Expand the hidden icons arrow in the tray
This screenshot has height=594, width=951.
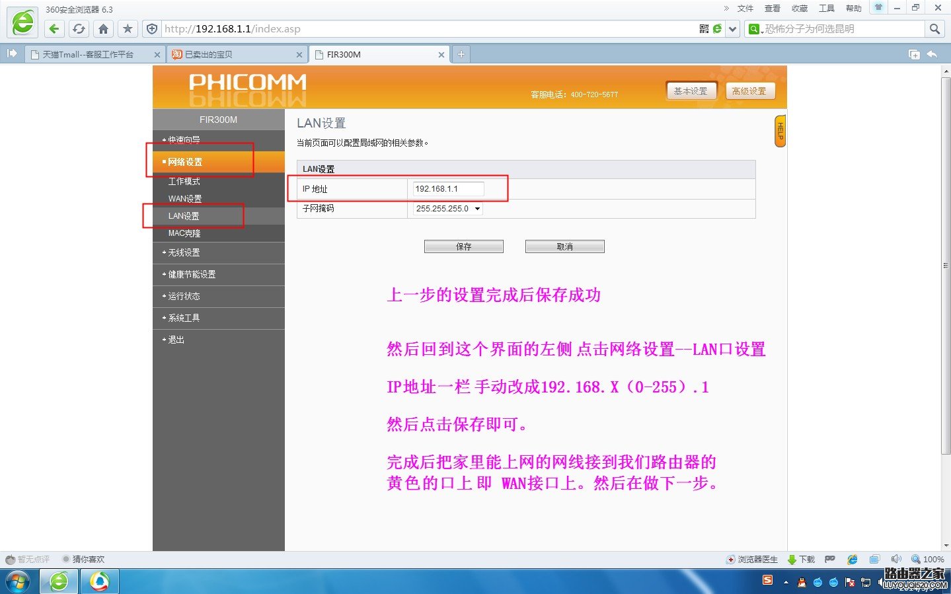pos(786,581)
